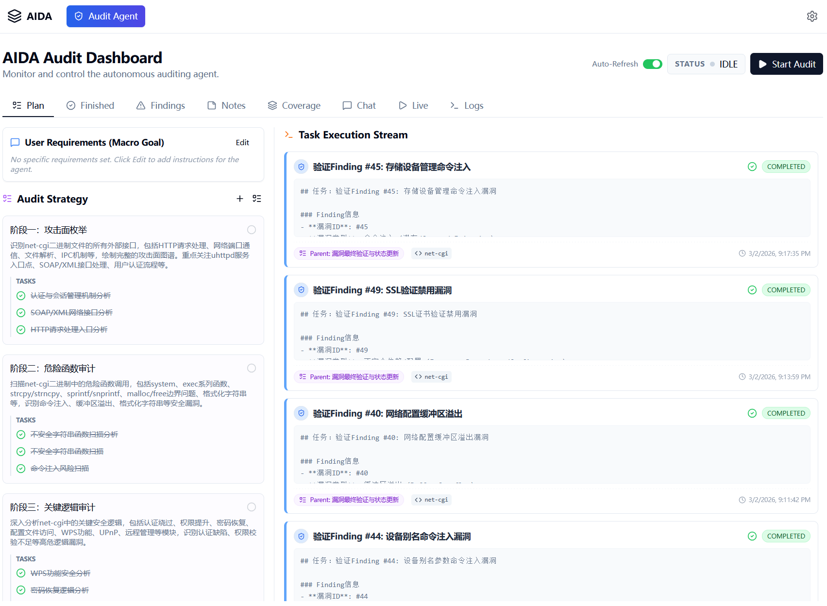827x606 pixels.
Task: Toggle the Auto-Refresh switch
Action: pos(652,64)
